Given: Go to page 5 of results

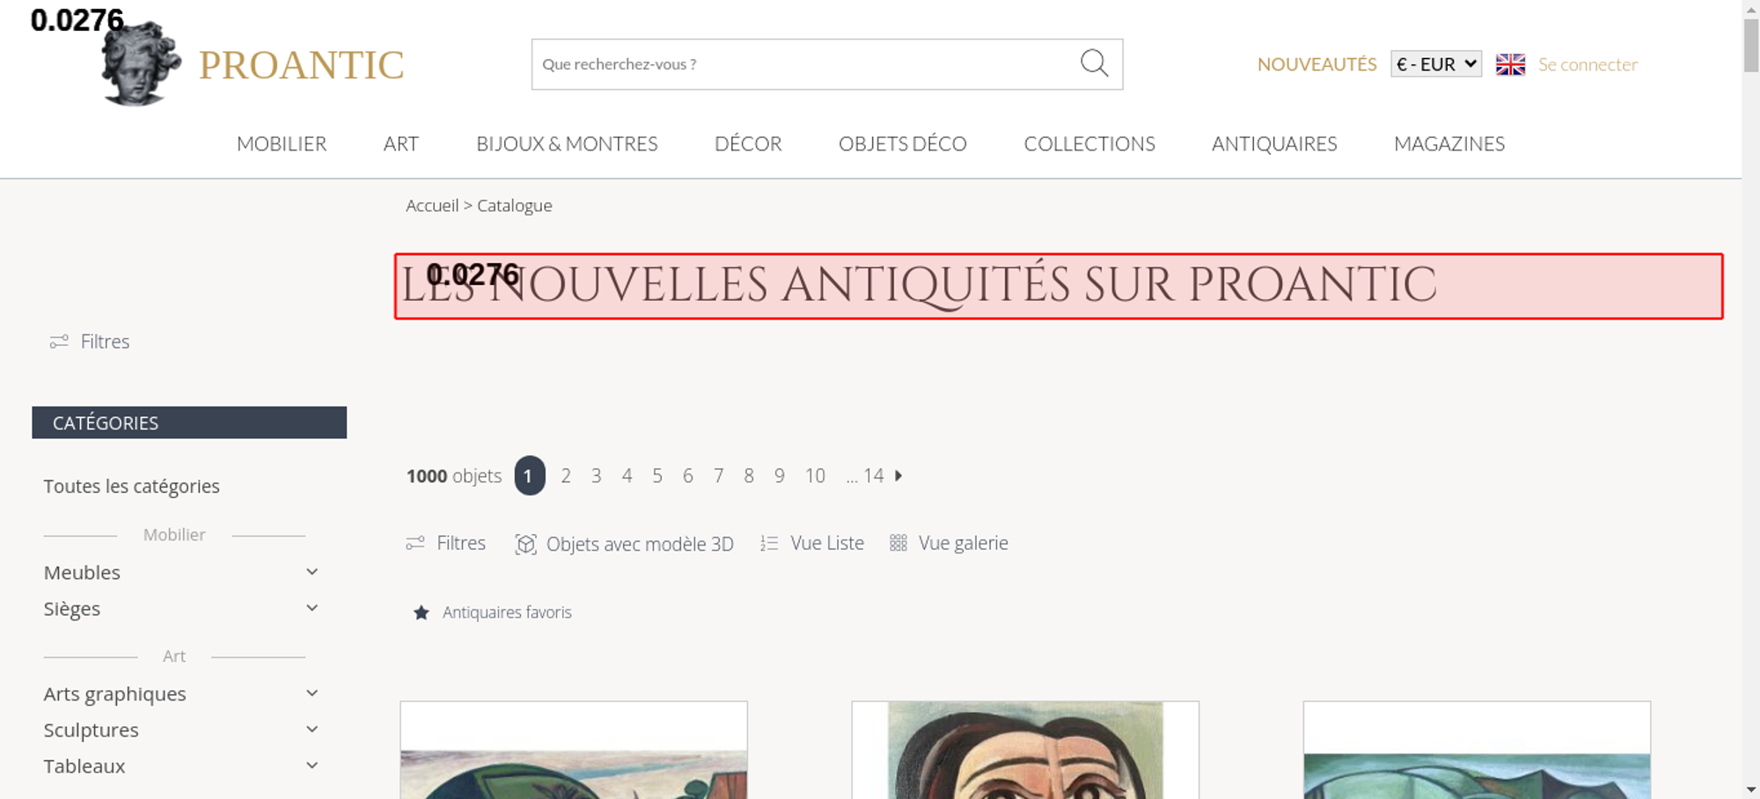Looking at the screenshot, I should (x=657, y=476).
